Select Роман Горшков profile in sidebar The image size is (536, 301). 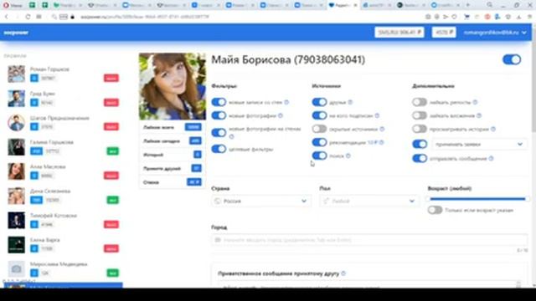click(64, 74)
